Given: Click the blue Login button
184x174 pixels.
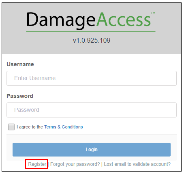Looking at the screenshot, I should (x=92, y=150).
